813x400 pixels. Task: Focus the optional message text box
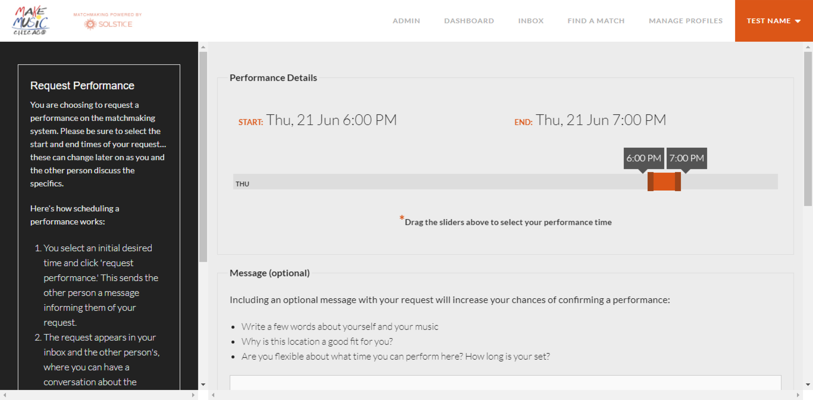[505, 382]
